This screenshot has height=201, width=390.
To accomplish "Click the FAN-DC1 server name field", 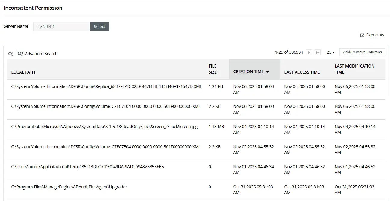I will (61, 27).
